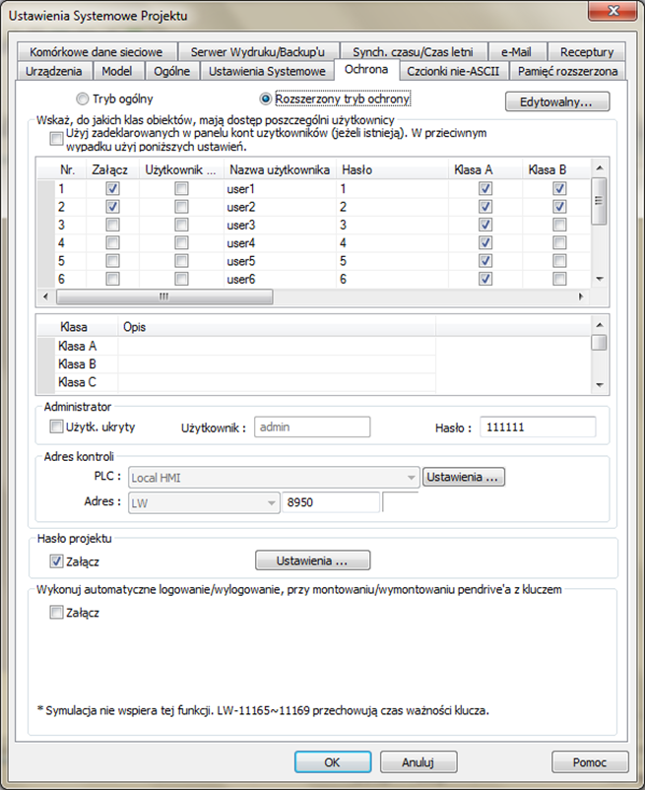Select Tryb ogólny radio button
This screenshot has height=790, width=645.
pos(82,99)
